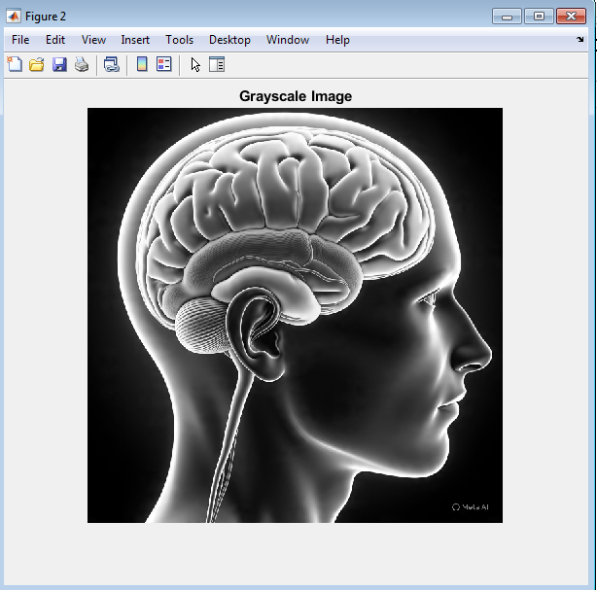This screenshot has height=590, width=597.
Task: Save the figure with the floppy disk icon
Action: tap(59, 65)
